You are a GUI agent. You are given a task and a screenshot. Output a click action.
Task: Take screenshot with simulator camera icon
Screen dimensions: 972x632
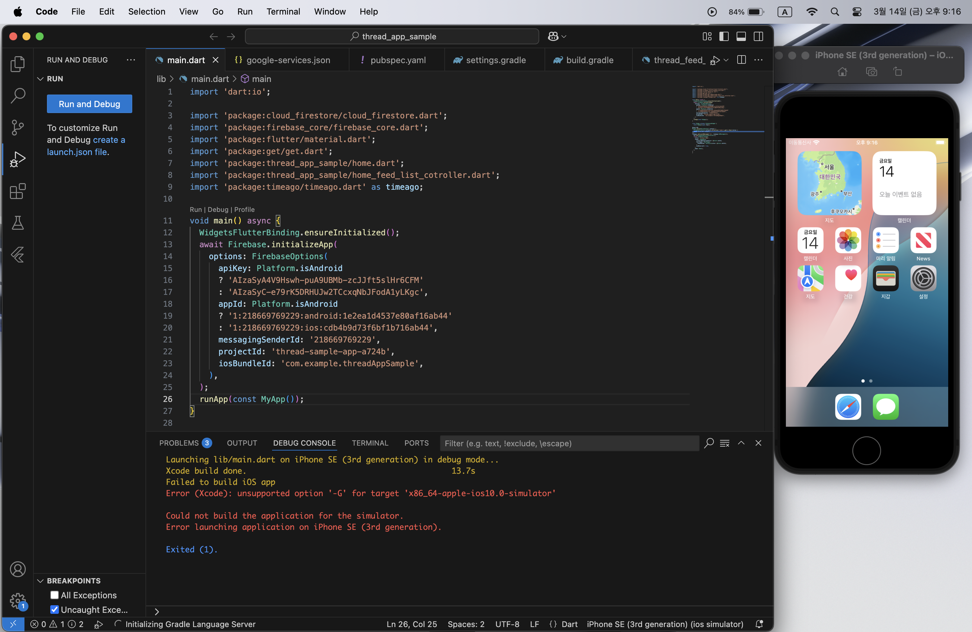(871, 72)
